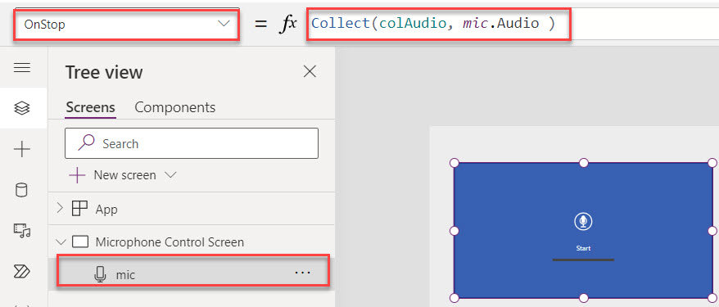
Task: Click the Insert plus icon in rail
Action: point(22,149)
